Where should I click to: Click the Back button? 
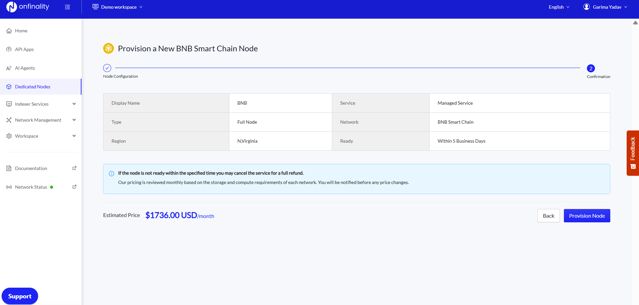[549, 216]
